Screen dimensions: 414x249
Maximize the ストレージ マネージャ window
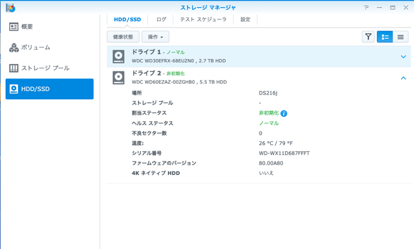(393, 8)
